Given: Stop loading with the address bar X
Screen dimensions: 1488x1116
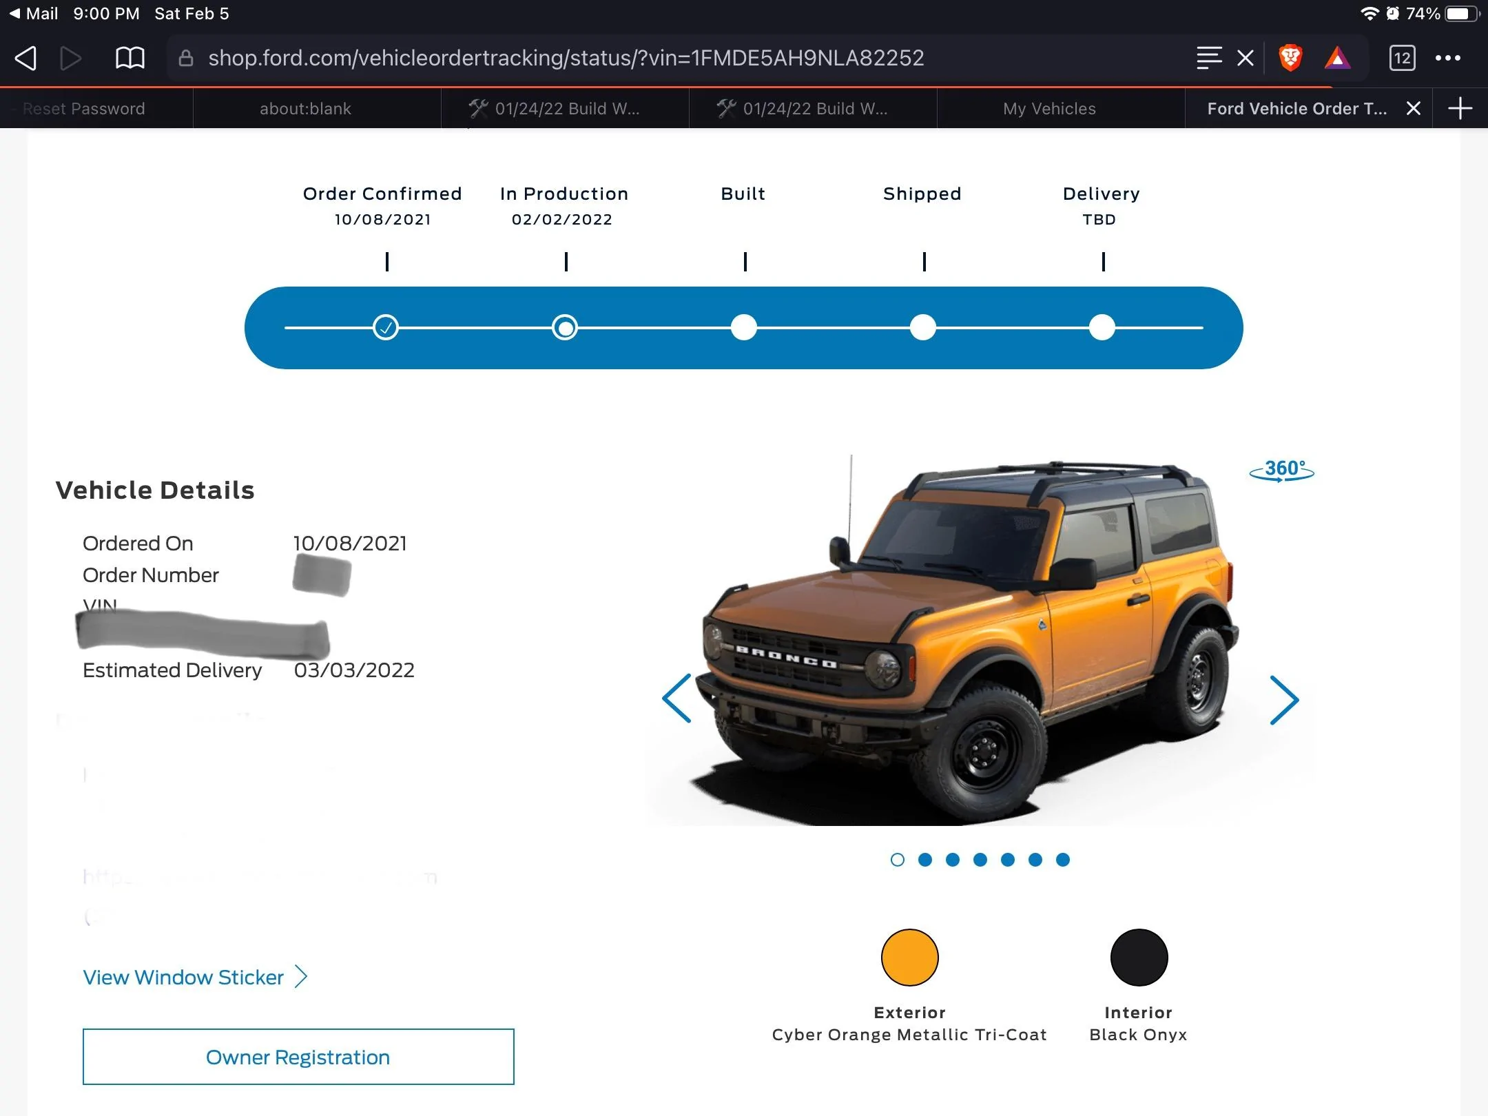Looking at the screenshot, I should (1246, 58).
